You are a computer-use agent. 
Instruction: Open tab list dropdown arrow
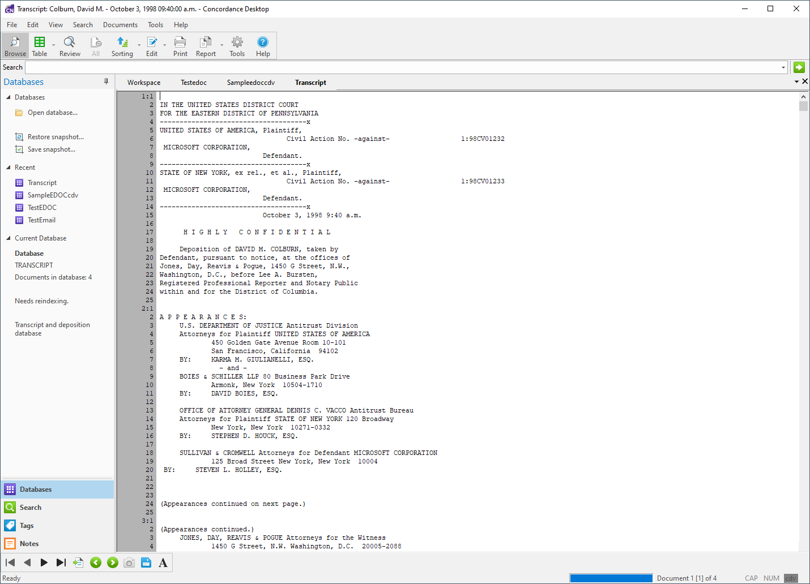click(796, 82)
